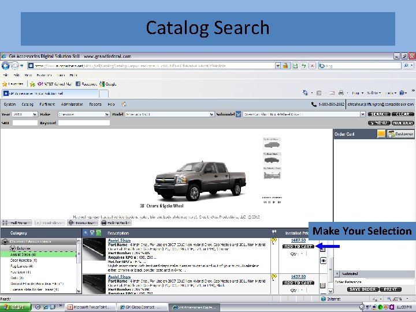
Task: Click into the SKU input field
Action: tap(25, 123)
